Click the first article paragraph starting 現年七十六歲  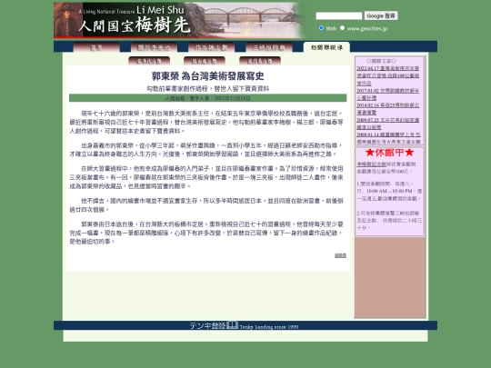click(206, 122)
